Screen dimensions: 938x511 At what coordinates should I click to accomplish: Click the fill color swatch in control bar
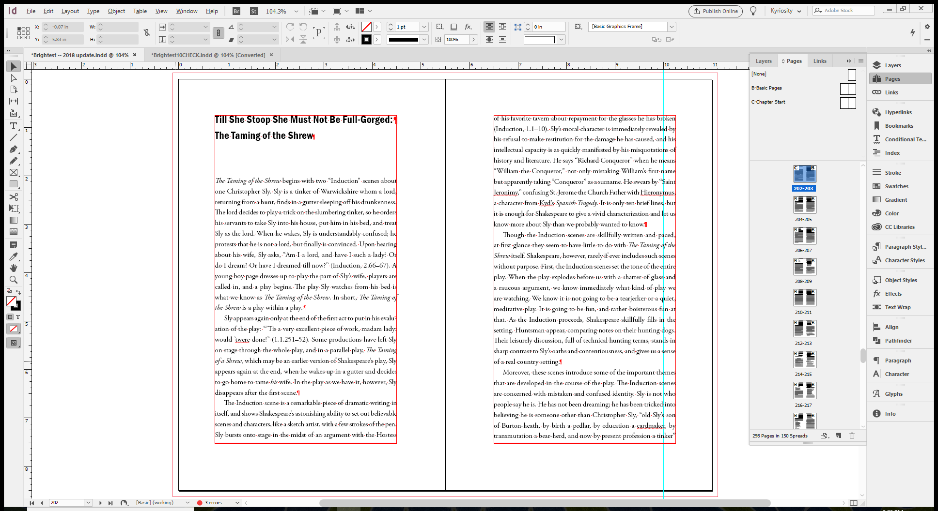[x=366, y=27]
